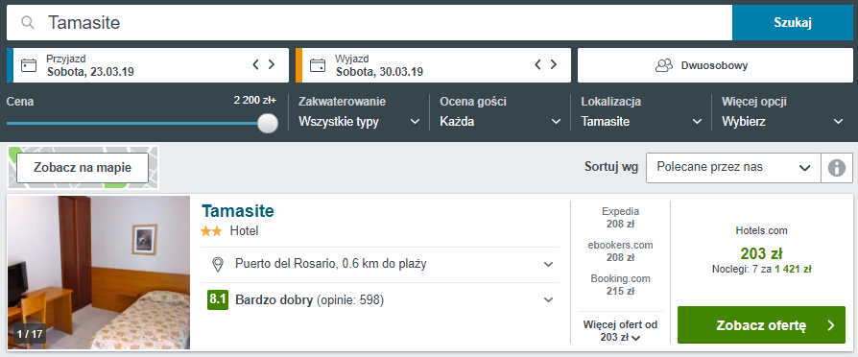
Task: Open the Dwuosobowy room type selector
Action: point(715,65)
